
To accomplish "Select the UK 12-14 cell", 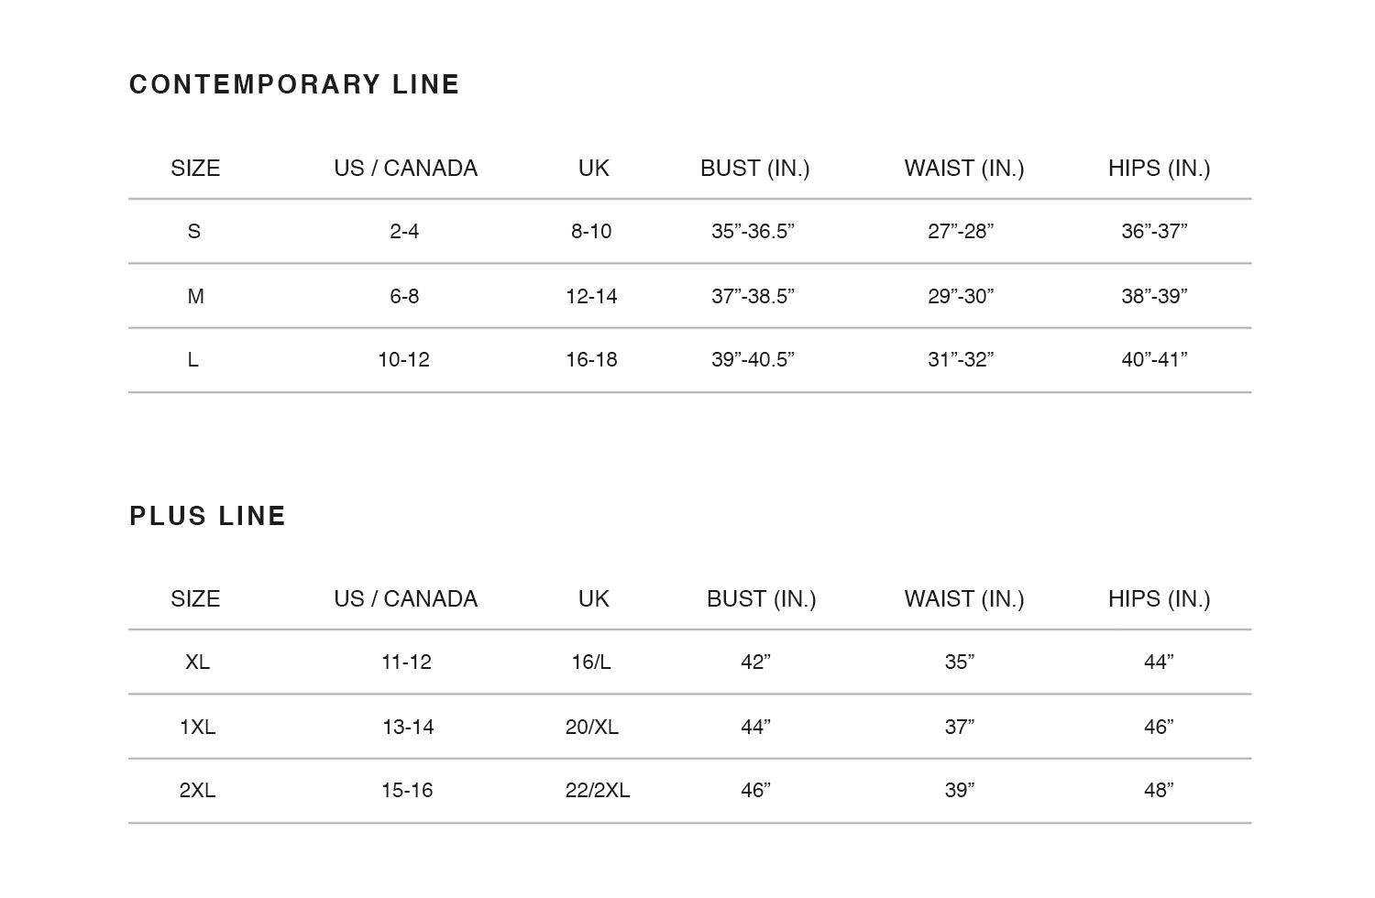I will click(x=591, y=296).
